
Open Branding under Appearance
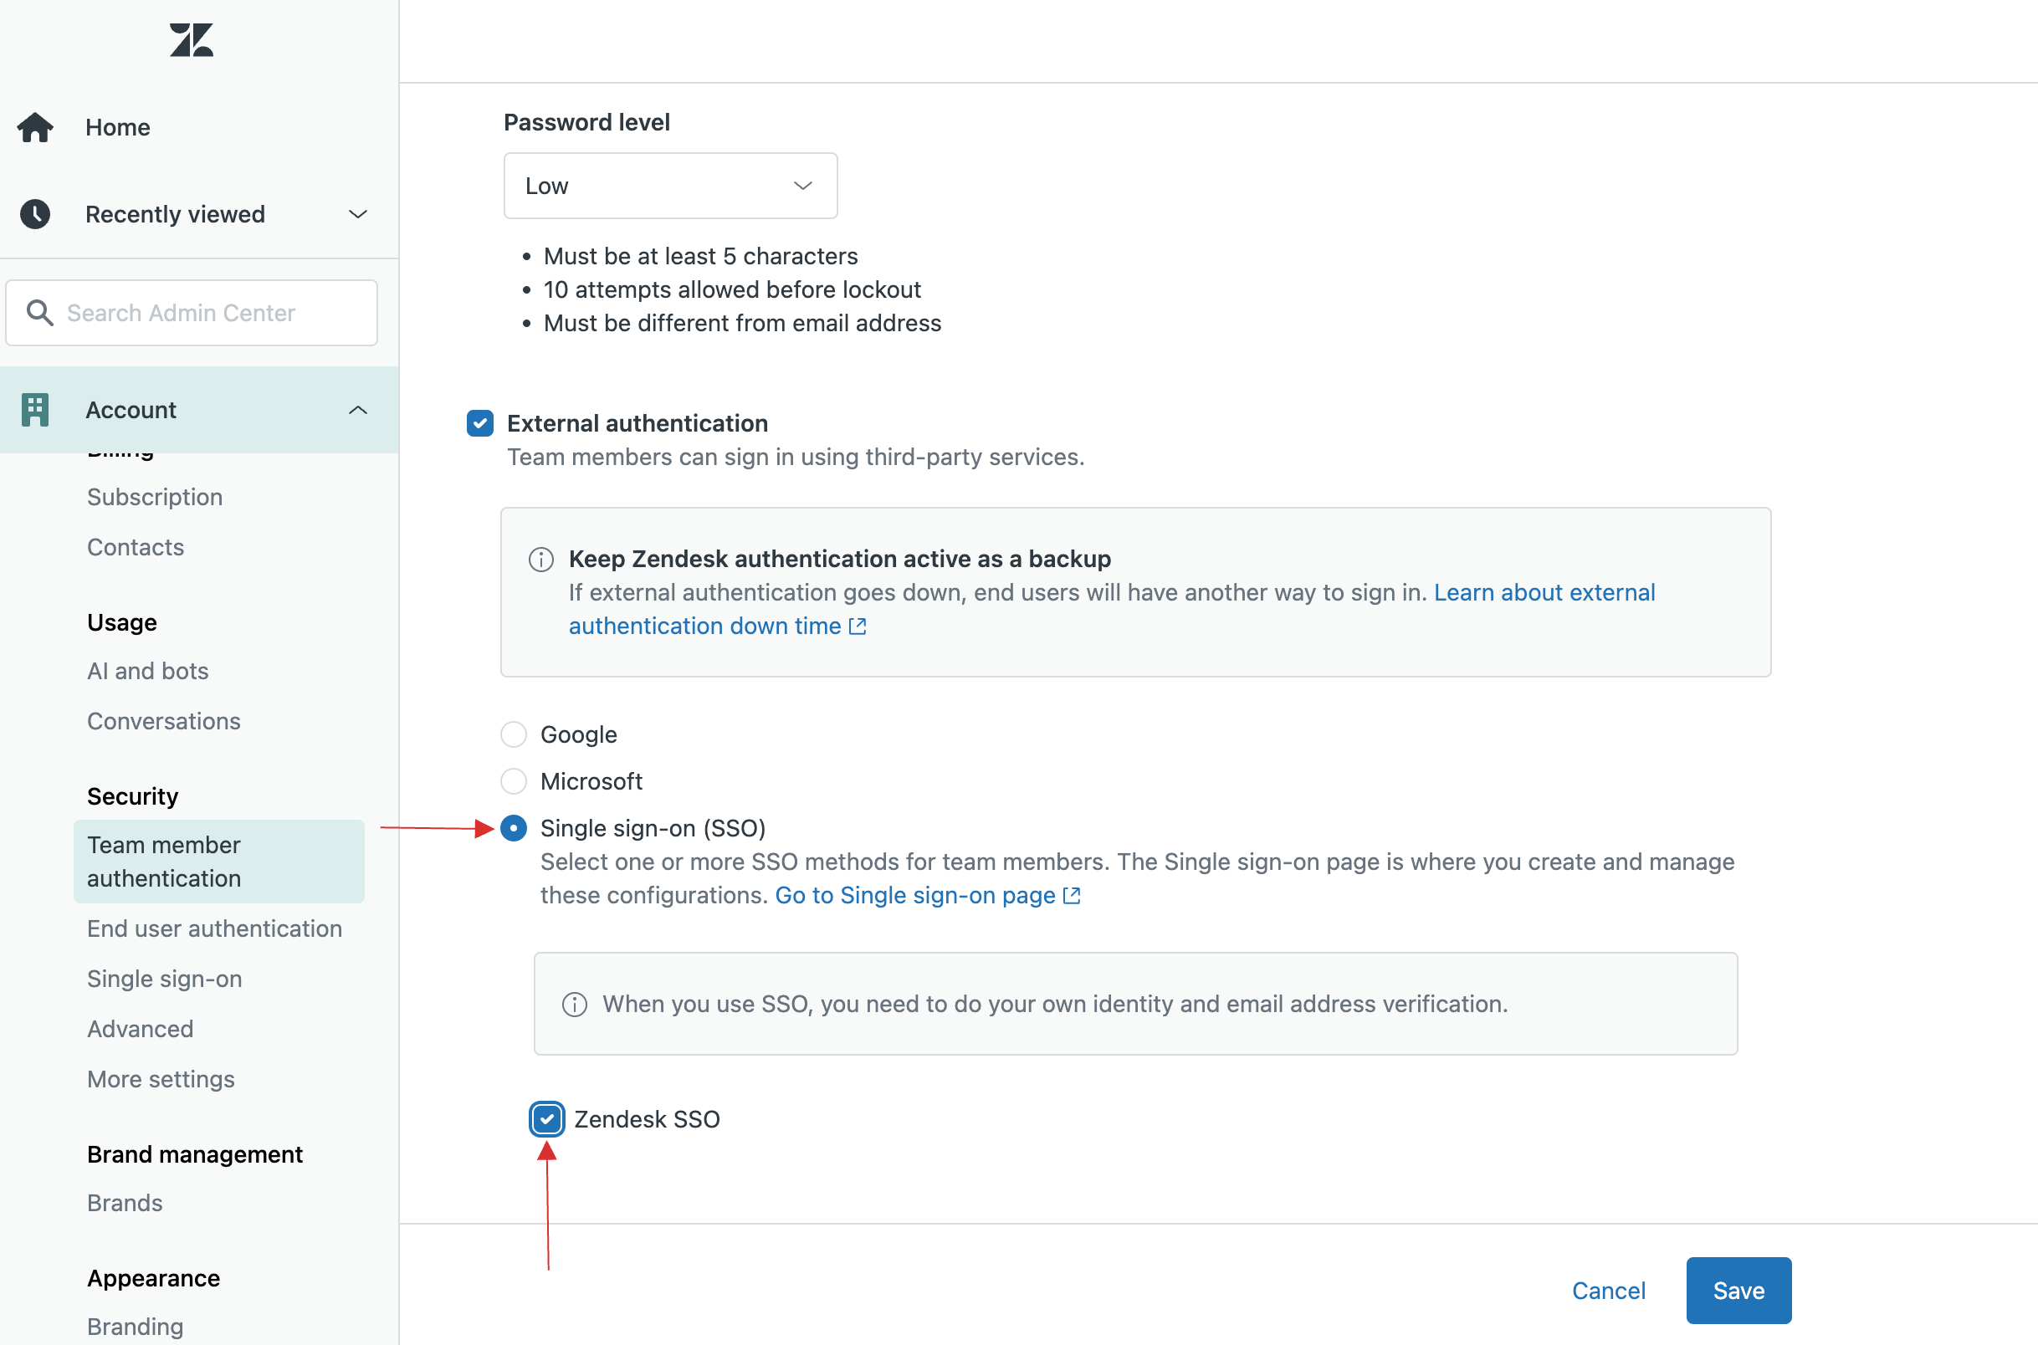click(x=135, y=1327)
